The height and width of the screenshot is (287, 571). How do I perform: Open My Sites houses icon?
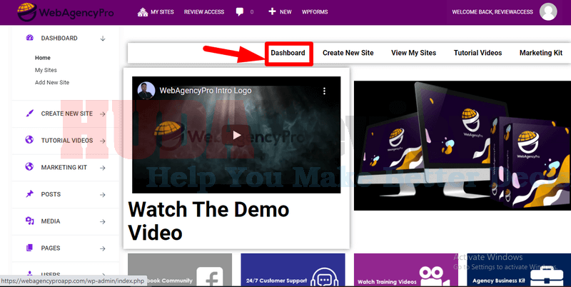(x=142, y=12)
